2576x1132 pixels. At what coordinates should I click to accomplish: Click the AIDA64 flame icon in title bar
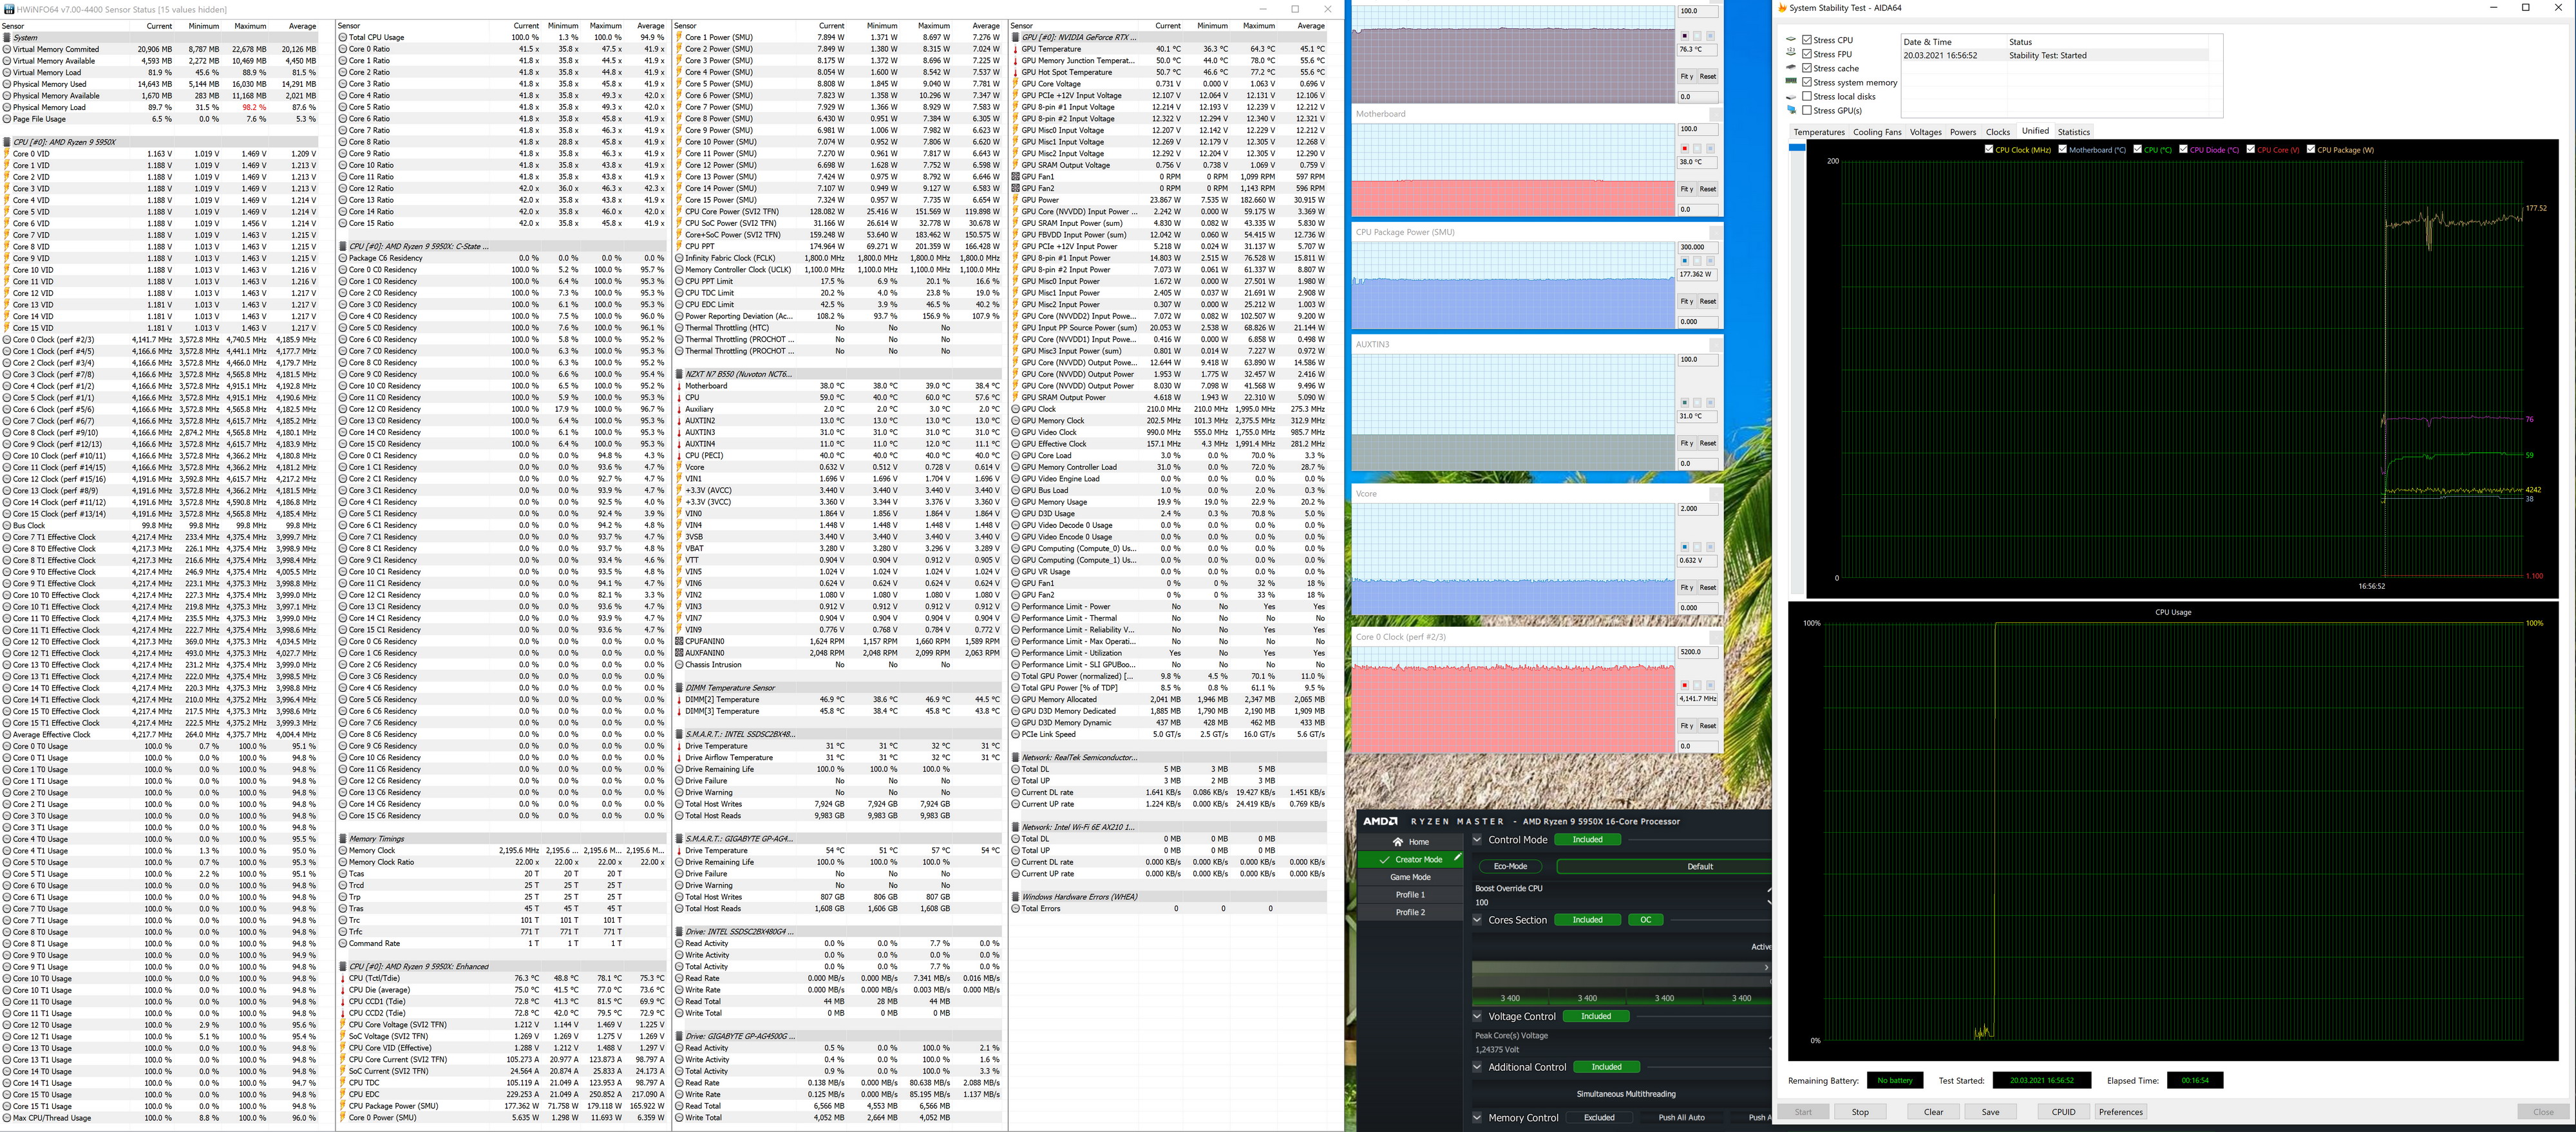tap(1781, 8)
